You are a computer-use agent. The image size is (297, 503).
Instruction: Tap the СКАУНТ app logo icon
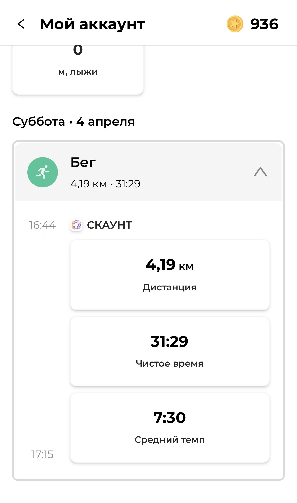point(76,225)
